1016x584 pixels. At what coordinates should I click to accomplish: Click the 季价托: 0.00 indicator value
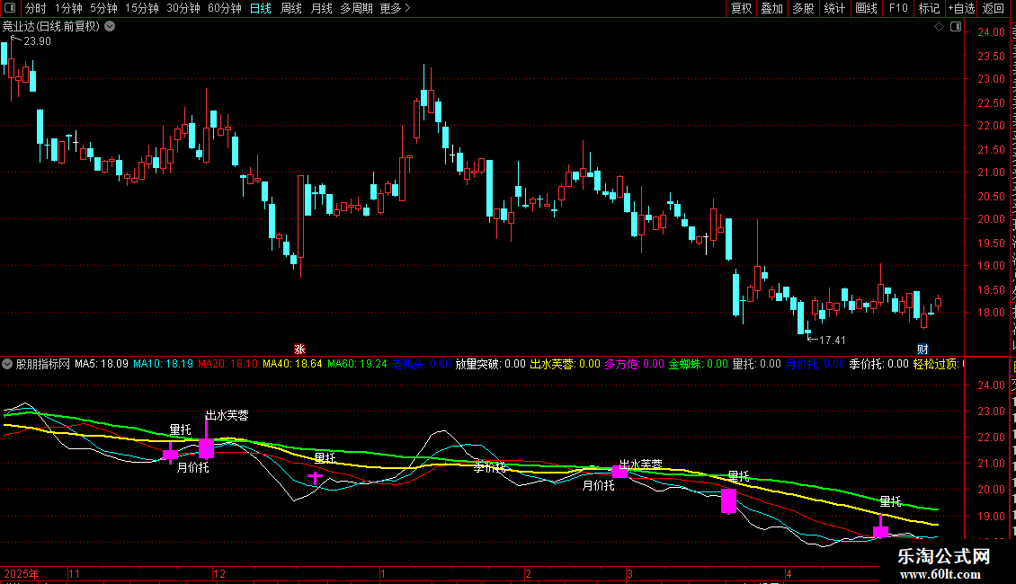tap(879, 365)
